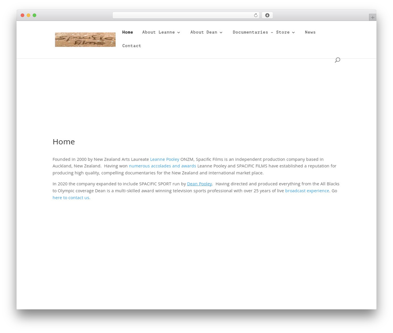Open the Documentaries – Store menu item

pyautogui.click(x=261, y=32)
